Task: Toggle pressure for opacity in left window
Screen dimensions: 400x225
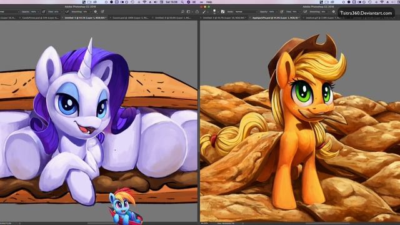Action: coord(44,12)
